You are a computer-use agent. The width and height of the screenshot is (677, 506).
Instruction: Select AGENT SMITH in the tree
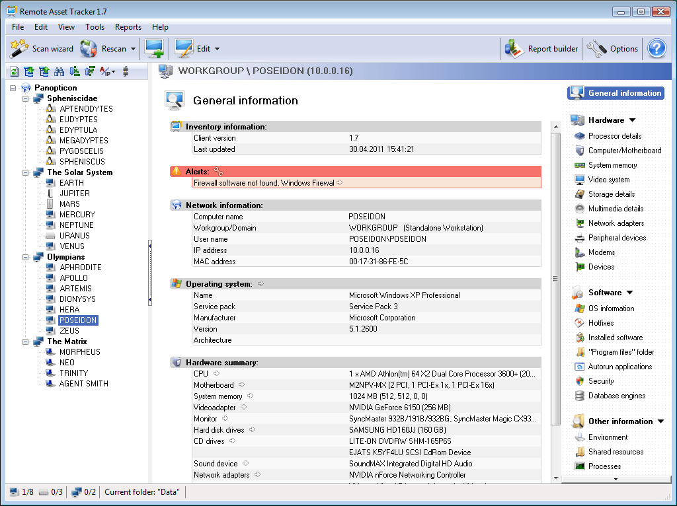click(x=84, y=384)
